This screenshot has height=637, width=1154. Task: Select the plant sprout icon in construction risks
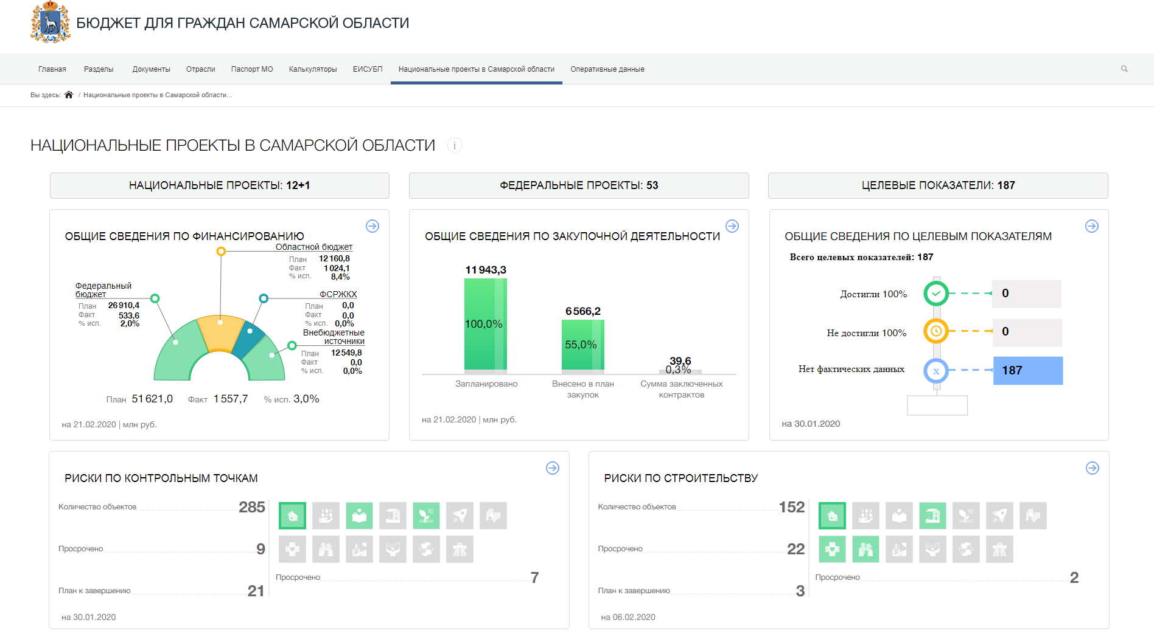pyautogui.click(x=966, y=516)
